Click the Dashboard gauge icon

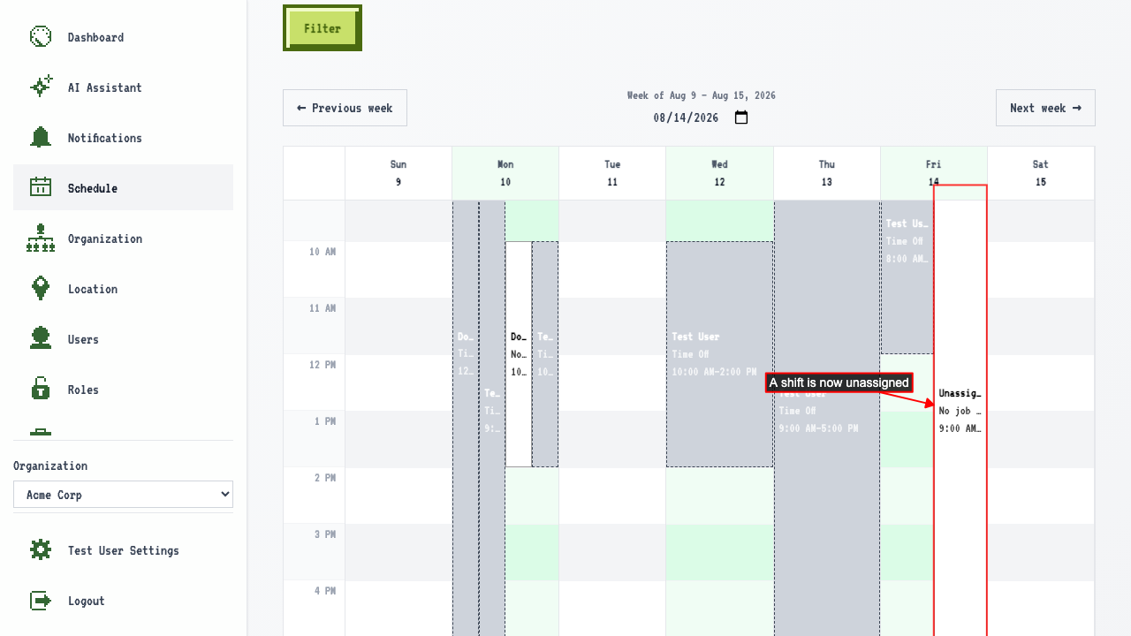pos(41,36)
